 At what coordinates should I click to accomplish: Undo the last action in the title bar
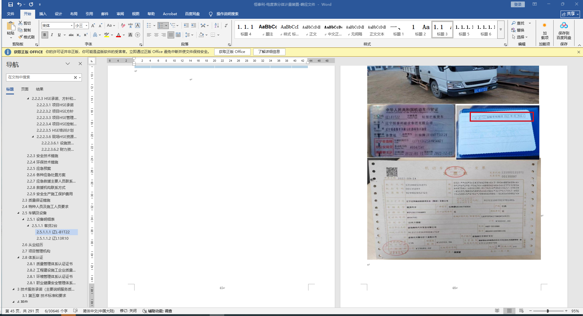(19, 5)
